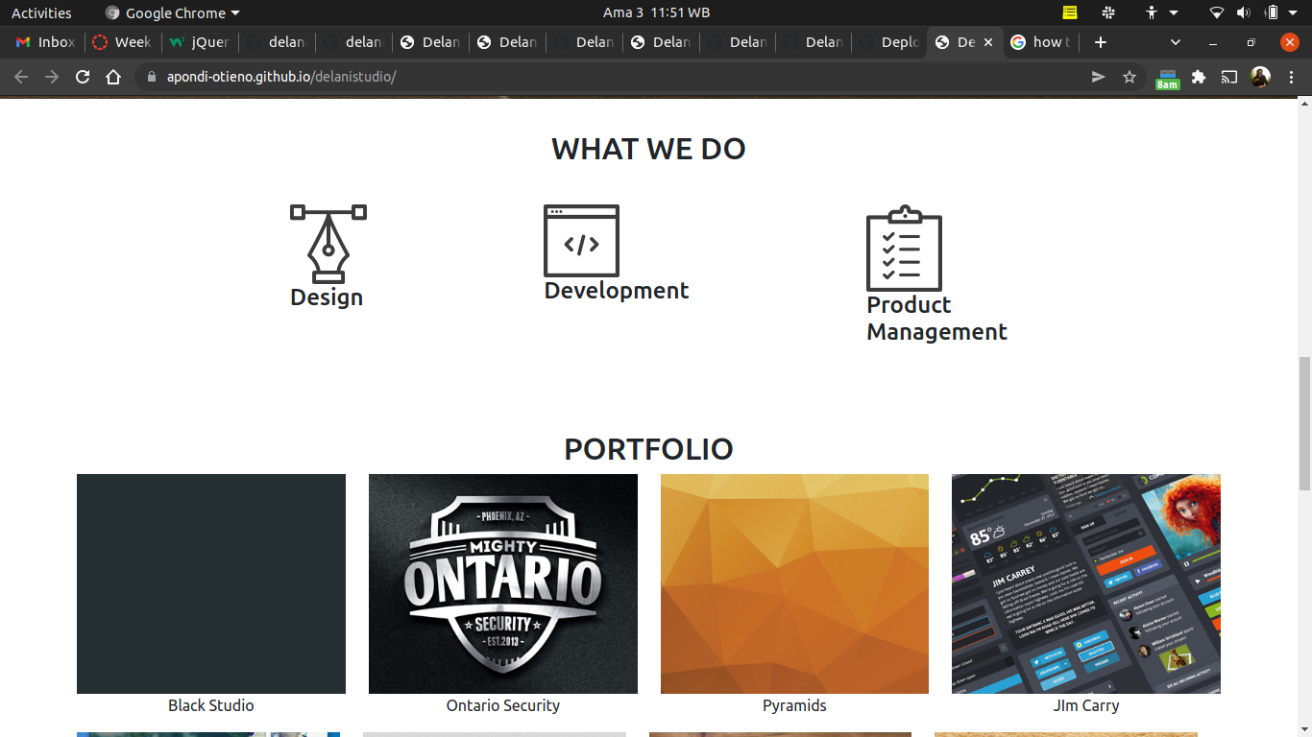Click the page reload button
The image size is (1312, 737).
pyautogui.click(x=81, y=77)
